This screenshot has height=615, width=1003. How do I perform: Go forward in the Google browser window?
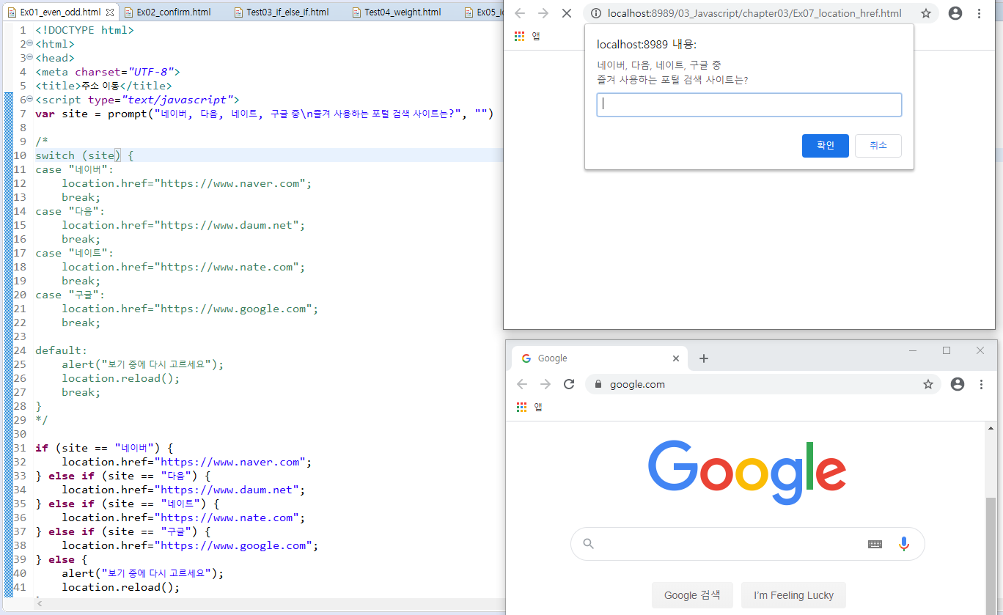point(545,384)
